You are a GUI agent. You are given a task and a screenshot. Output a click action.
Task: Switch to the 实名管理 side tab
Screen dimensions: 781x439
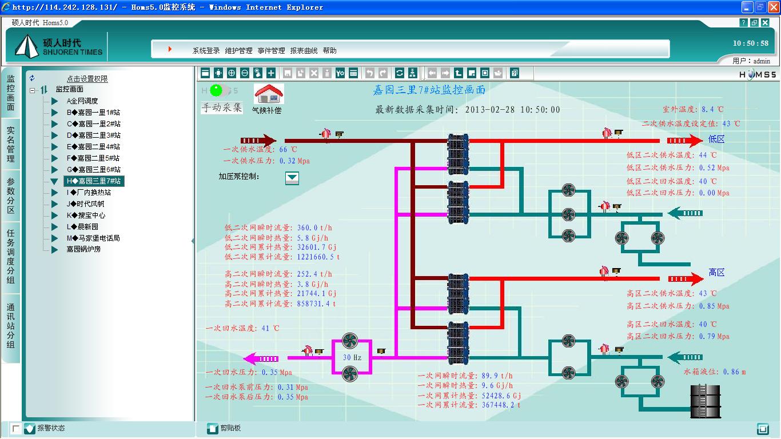[x=11, y=144]
